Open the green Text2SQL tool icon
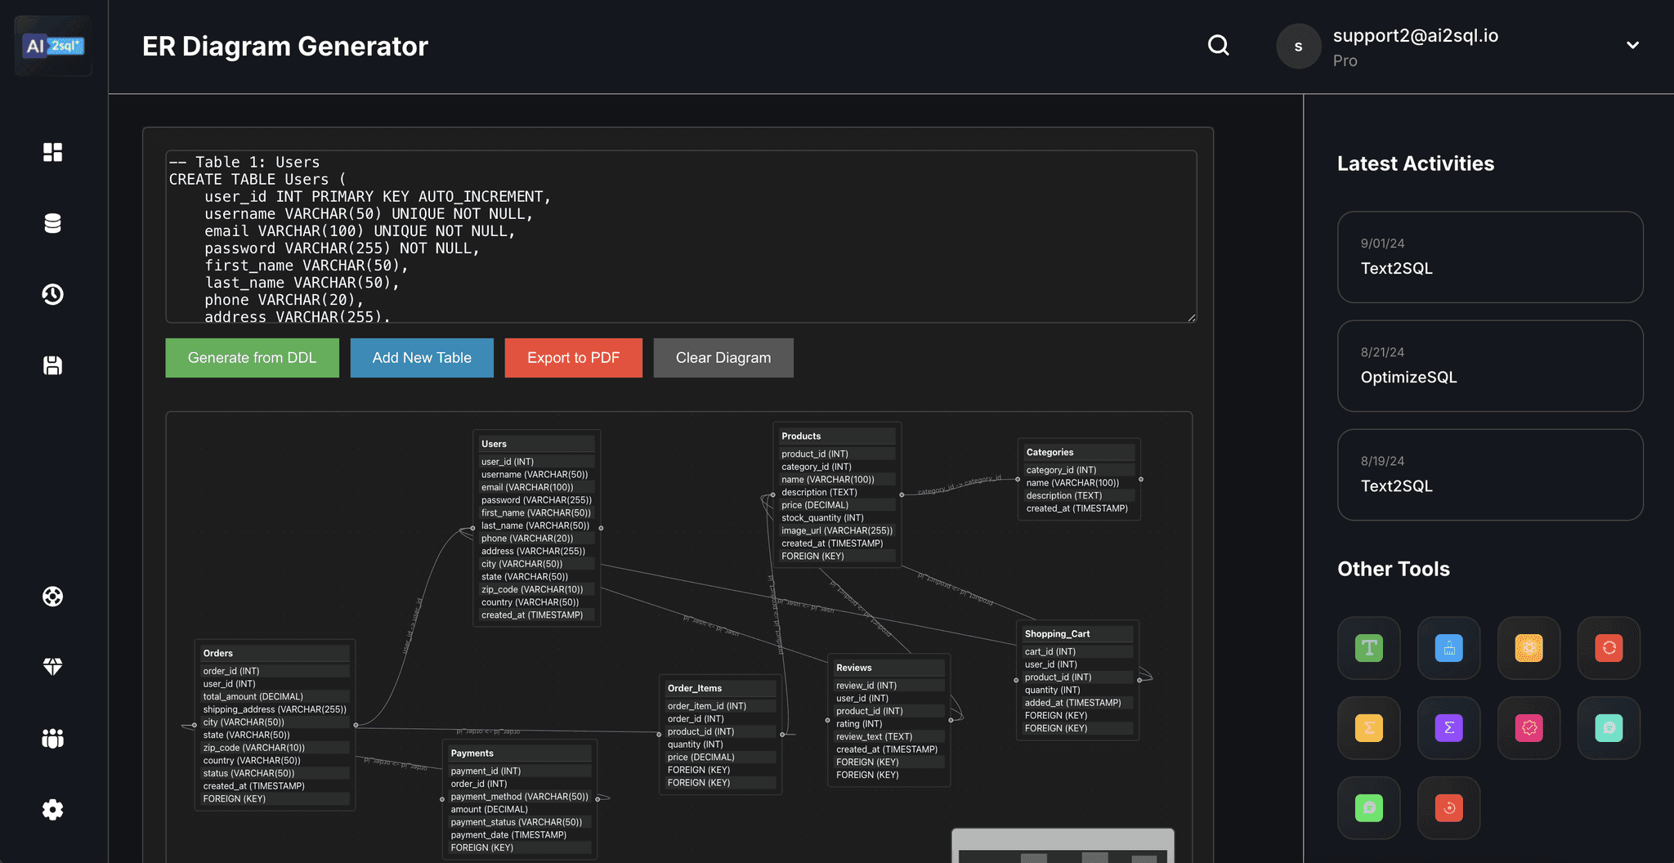This screenshot has height=863, width=1674. (1368, 648)
